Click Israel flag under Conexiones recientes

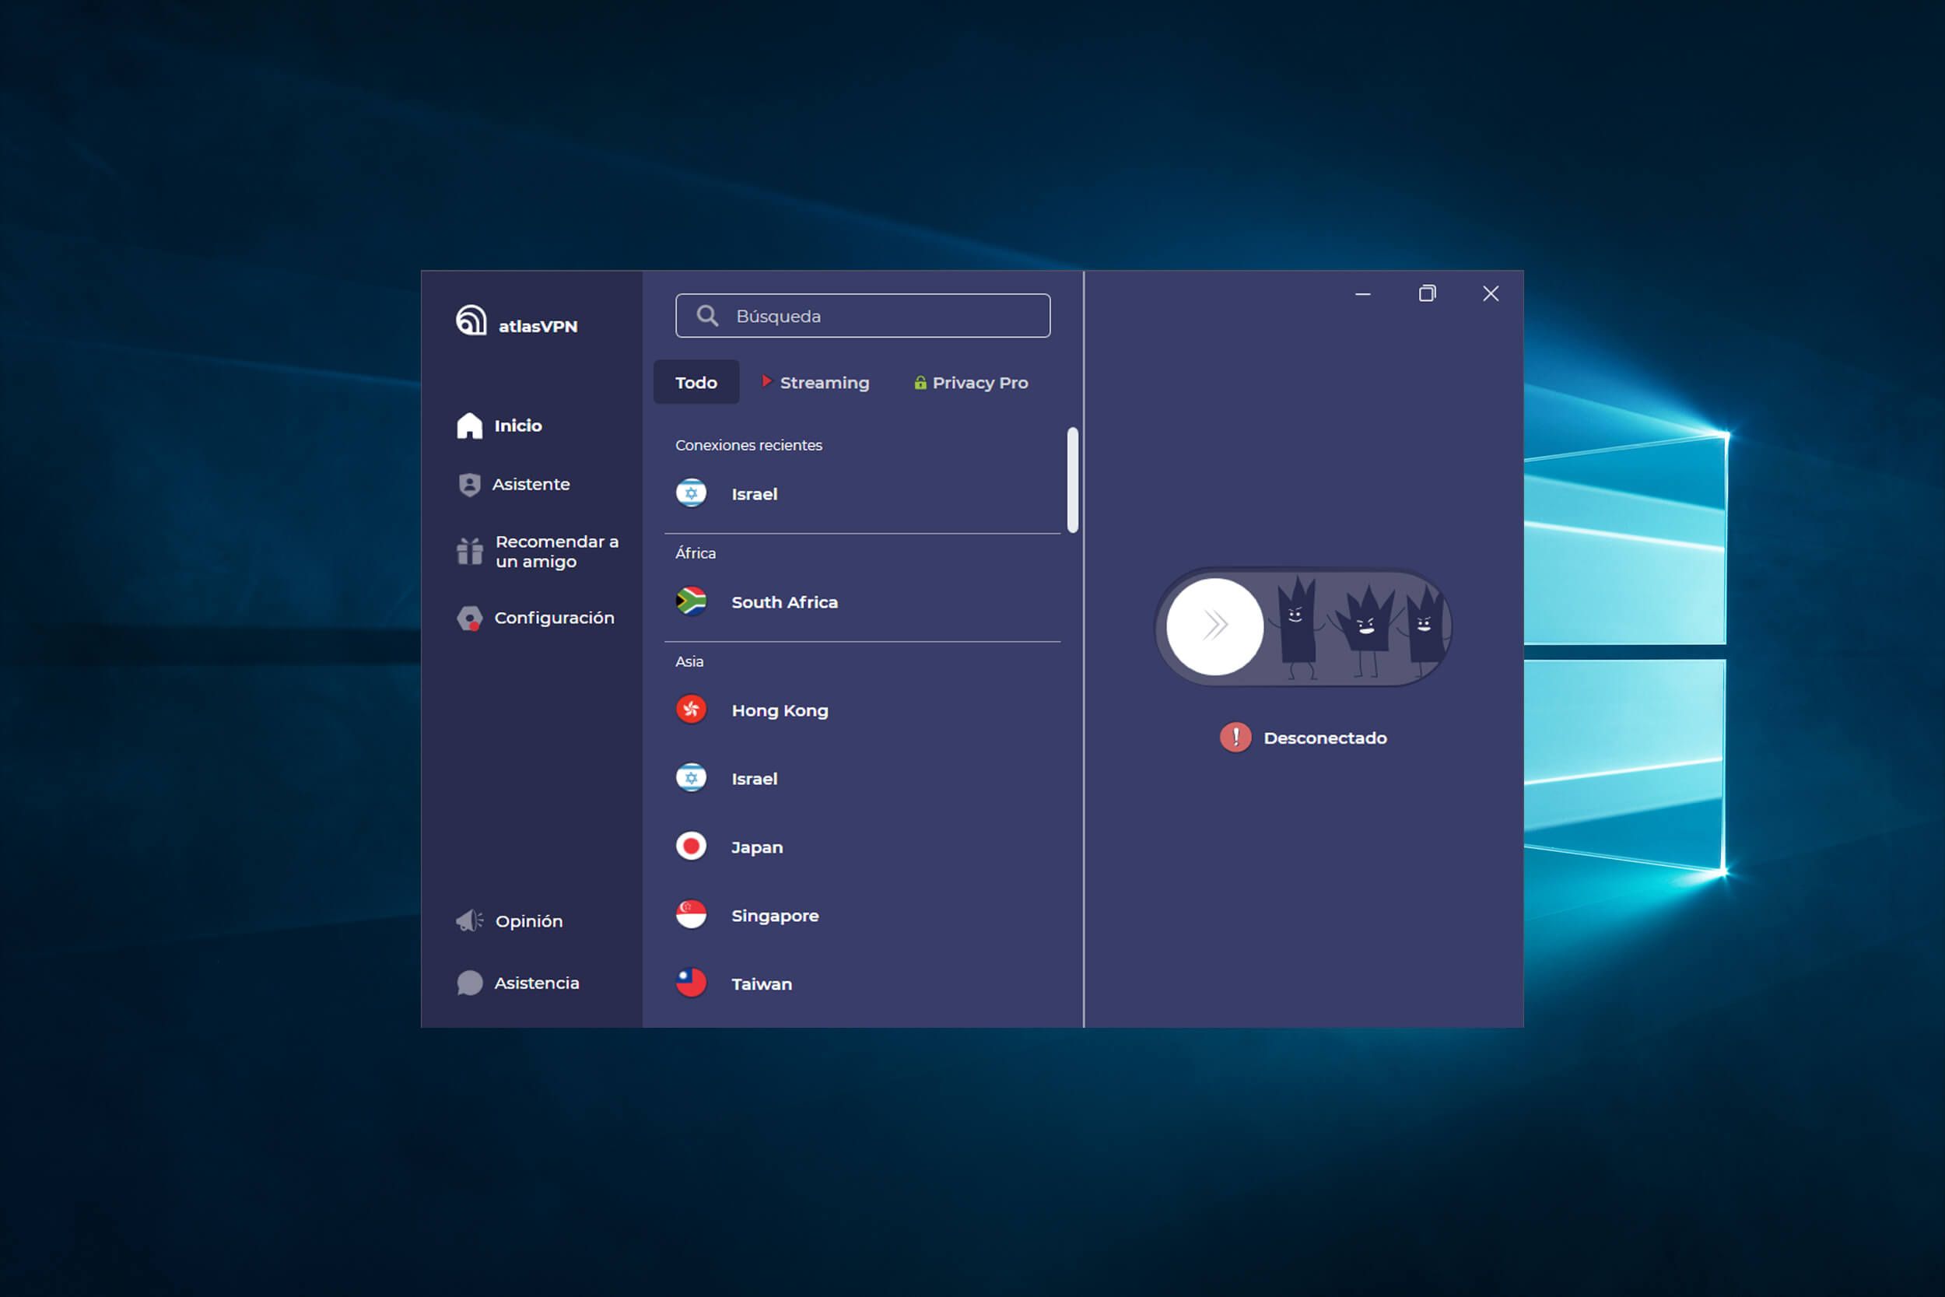[692, 493]
